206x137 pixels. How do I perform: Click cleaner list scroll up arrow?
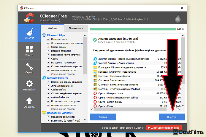point(85,35)
